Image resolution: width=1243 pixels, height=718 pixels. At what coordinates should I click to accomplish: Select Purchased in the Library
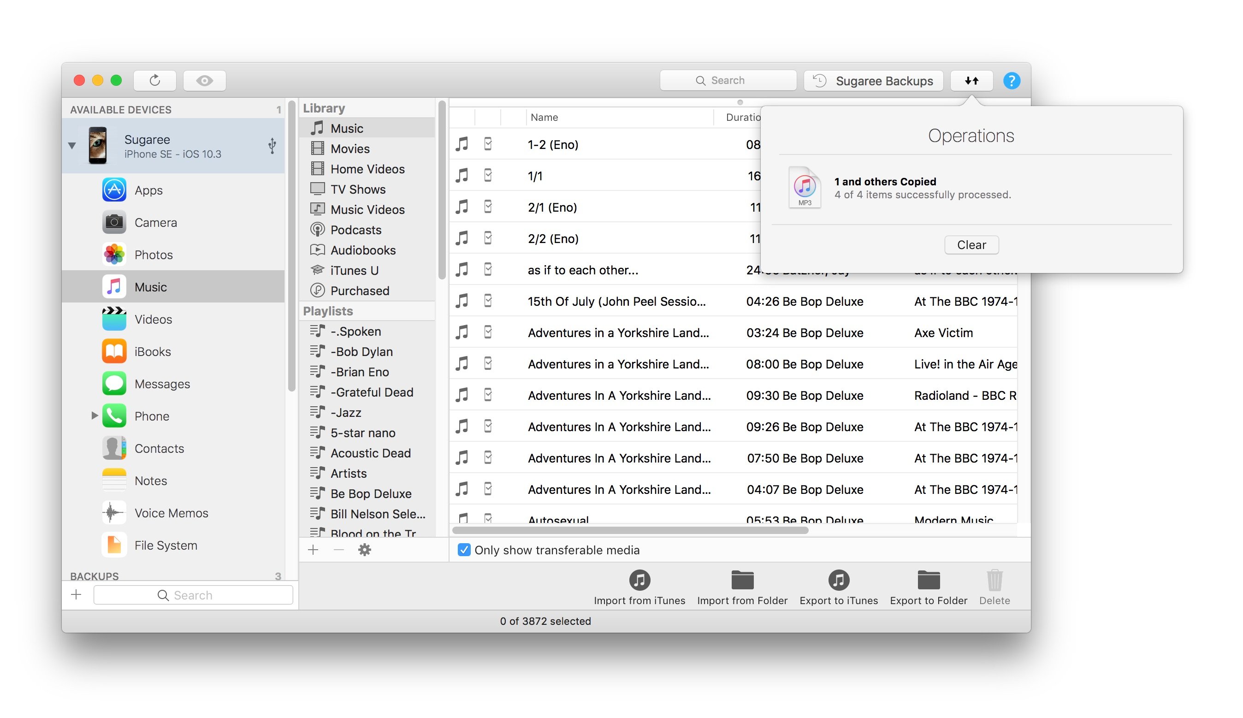367,291
